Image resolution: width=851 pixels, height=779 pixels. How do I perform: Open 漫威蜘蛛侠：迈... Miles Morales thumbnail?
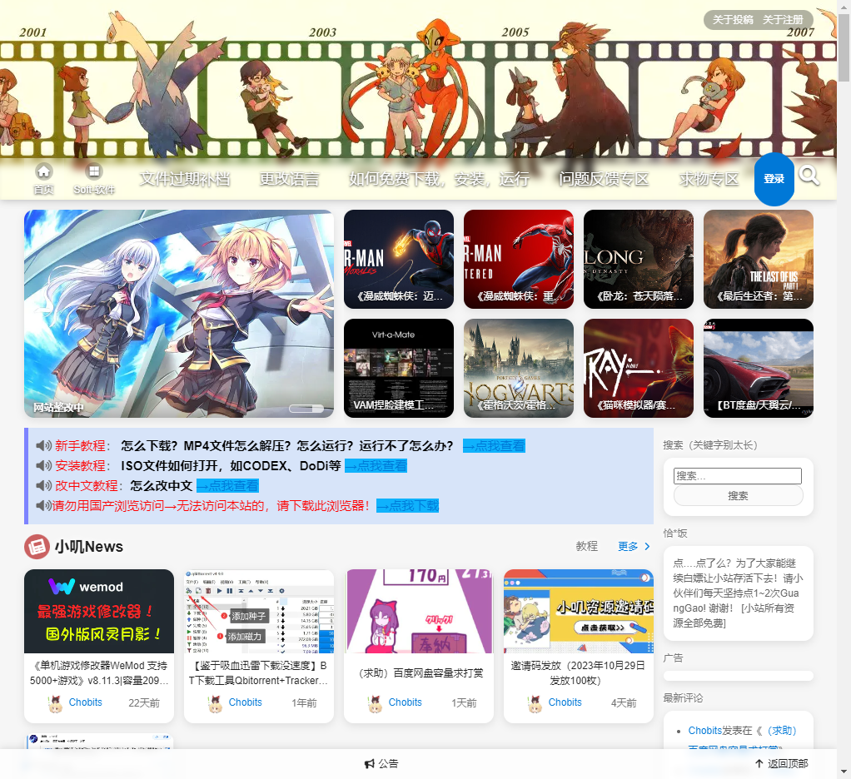(x=399, y=260)
